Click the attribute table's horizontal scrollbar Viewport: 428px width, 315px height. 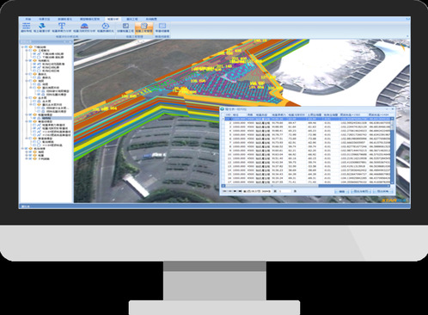pos(307,186)
